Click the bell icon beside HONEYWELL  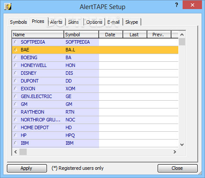click(x=16, y=65)
